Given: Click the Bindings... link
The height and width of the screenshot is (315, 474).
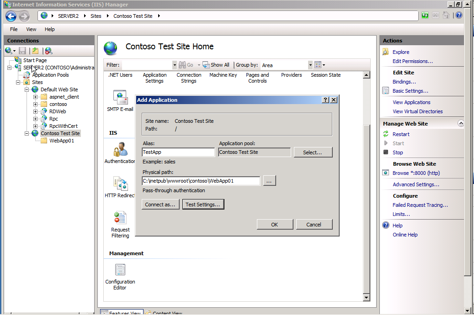Looking at the screenshot, I should 404,82.
